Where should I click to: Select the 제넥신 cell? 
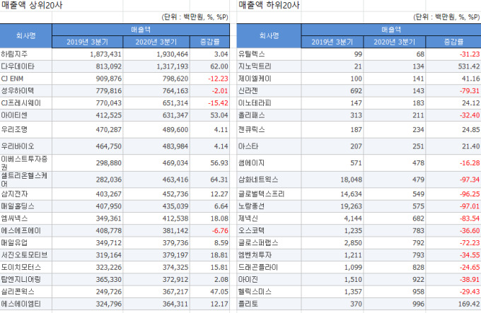pyautogui.click(x=269, y=218)
